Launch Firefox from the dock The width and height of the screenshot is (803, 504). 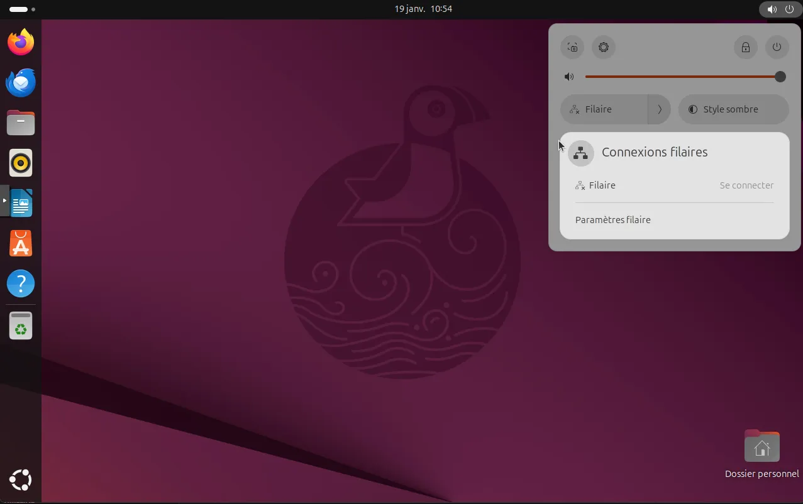21,42
